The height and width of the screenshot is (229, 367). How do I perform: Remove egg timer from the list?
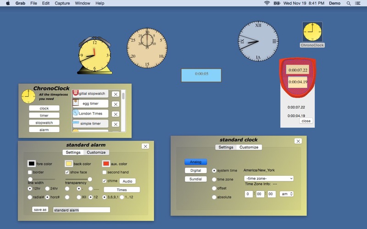pyautogui.click(x=116, y=104)
